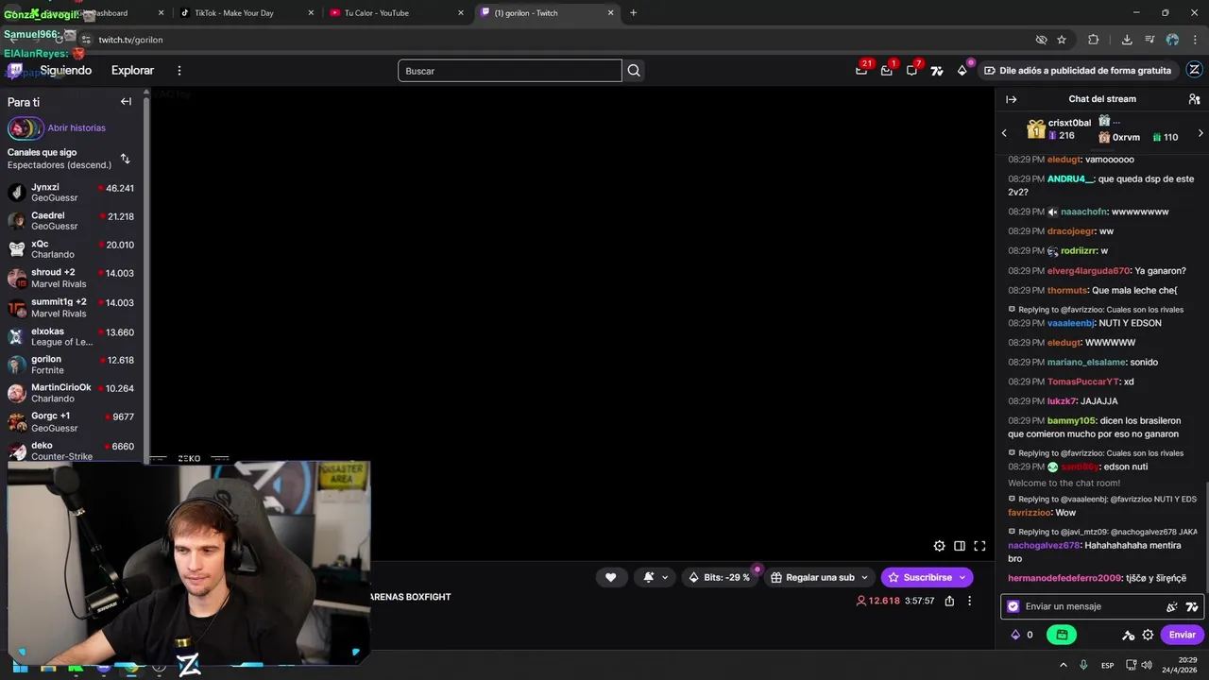The height and width of the screenshot is (680, 1209).
Task: Go to Explorar in Twitch navigation
Action: click(132, 71)
